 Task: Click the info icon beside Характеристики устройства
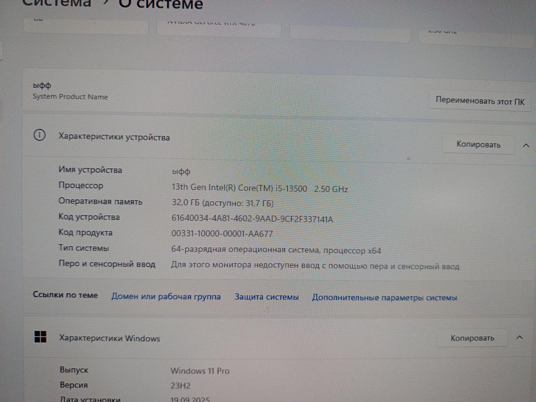pyautogui.click(x=39, y=135)
